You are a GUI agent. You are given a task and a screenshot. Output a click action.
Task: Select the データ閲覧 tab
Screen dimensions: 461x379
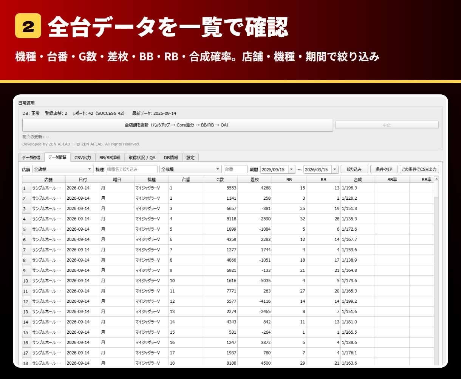point(57,157)
